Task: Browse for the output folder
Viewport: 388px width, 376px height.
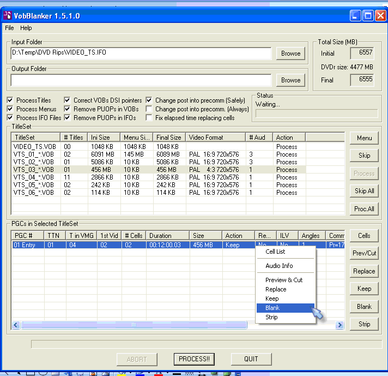Action: [x=290, y=80]
